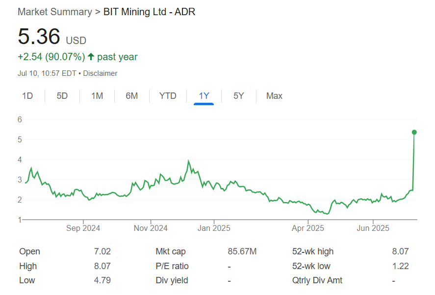Click the USD currency label
This screenshot has height=295, width=435.
click(x=76, y=41)
